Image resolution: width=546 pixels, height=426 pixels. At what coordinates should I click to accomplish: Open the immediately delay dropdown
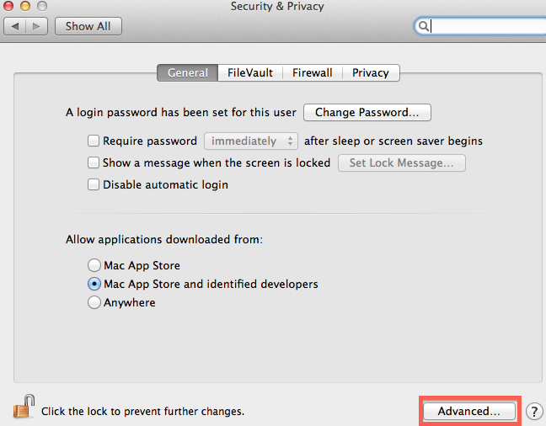tap(251, 141)
